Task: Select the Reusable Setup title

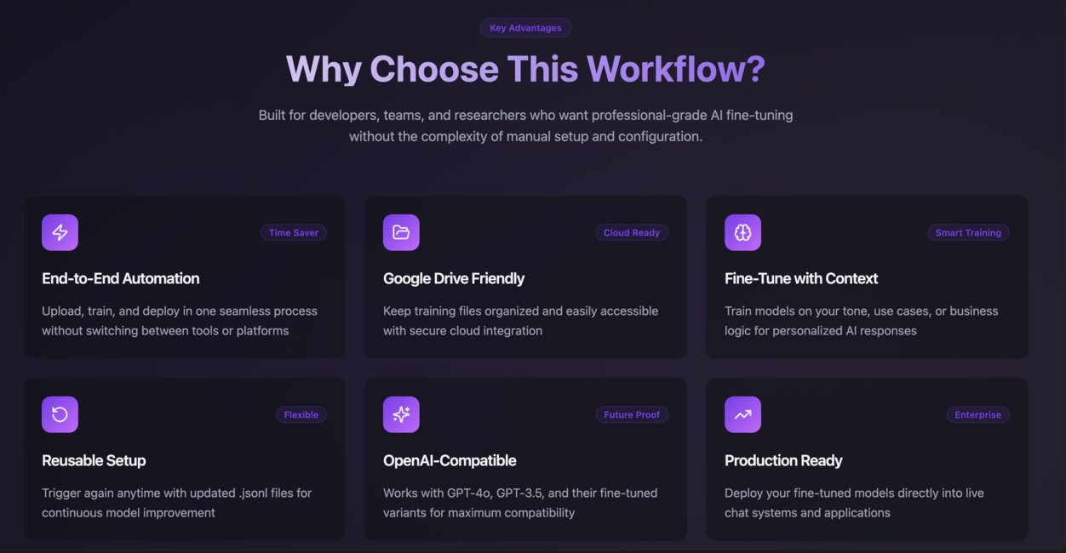Action: click(x=94, y=460)
